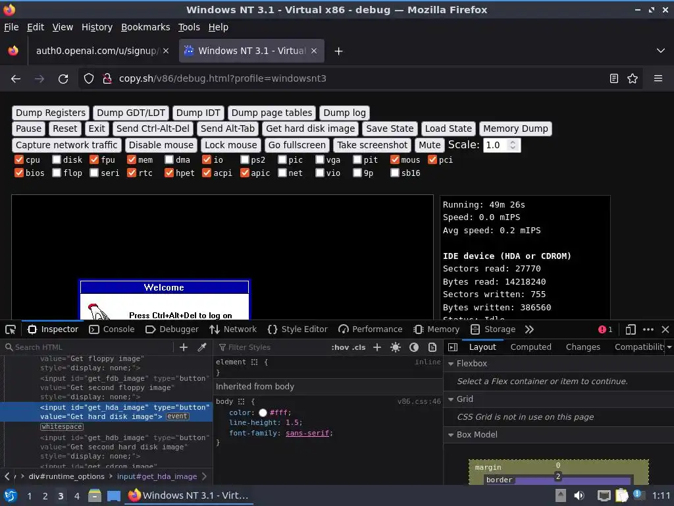Screen dimensions: 674x506
Task: Switch to the Console tab
Action: (x=112, y=329)
